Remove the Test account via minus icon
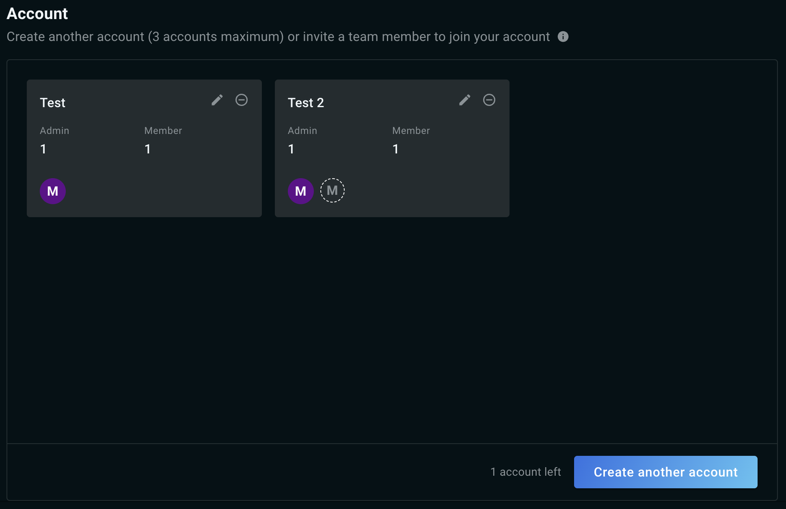This screenshot has width=786, height=509. click(x=242, y=100)
